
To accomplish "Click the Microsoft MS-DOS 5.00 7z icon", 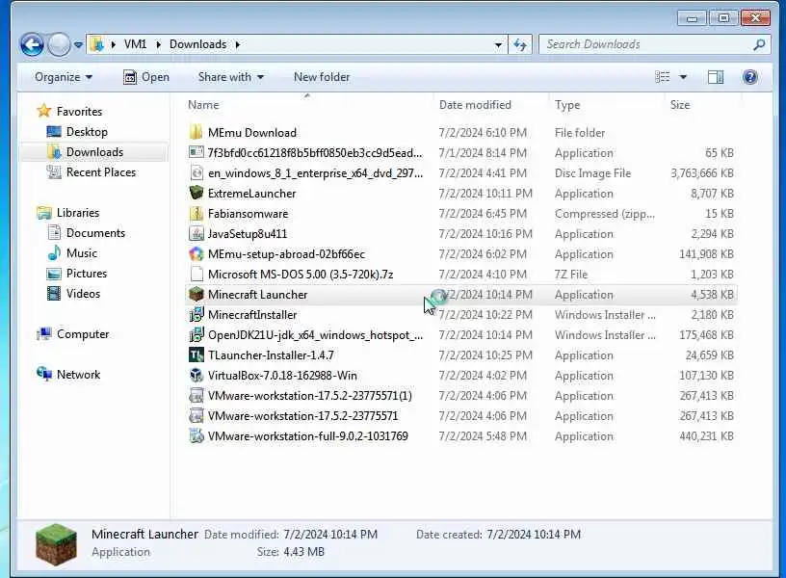I will (x=196, y=275).
